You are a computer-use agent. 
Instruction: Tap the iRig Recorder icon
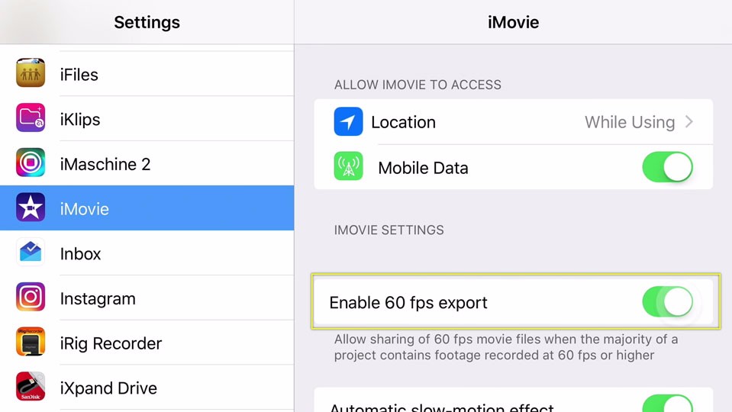click(x=31, y=342)
